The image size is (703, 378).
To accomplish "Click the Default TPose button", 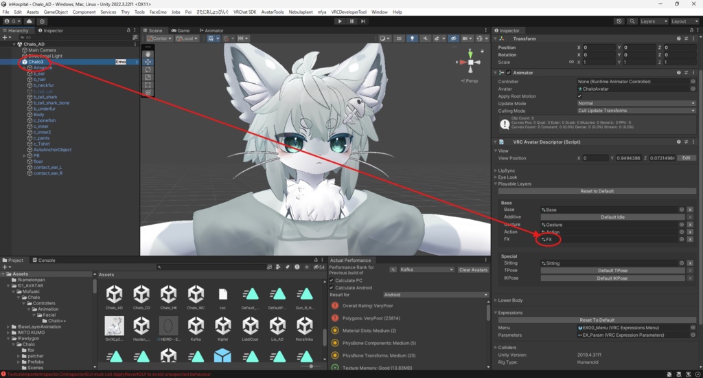I will point(612,271).
